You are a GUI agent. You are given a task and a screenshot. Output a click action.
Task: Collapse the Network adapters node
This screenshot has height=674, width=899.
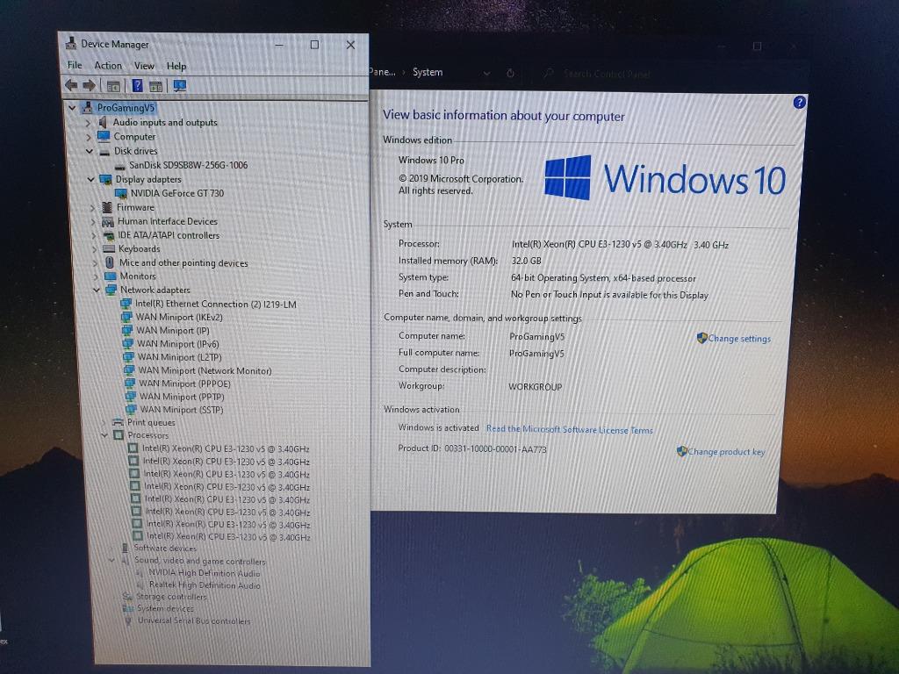(x=97, y=290)
